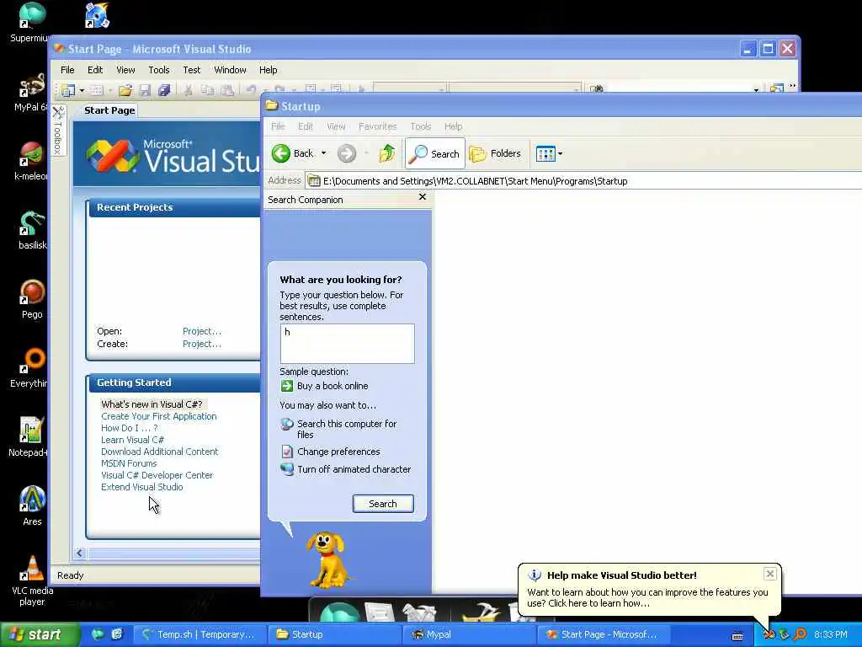This screenshot has width=862, height=647.
Task: Click the MSDN Forums link
Action: coord(129,463)
